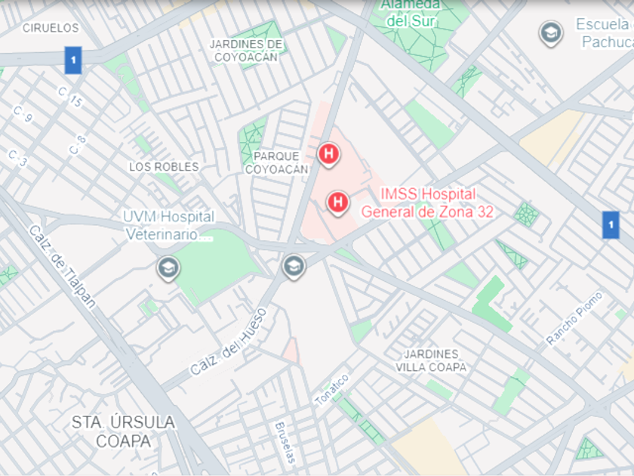
Task: Select the Calz. del Hueso street label
Action: pos(229,342)
